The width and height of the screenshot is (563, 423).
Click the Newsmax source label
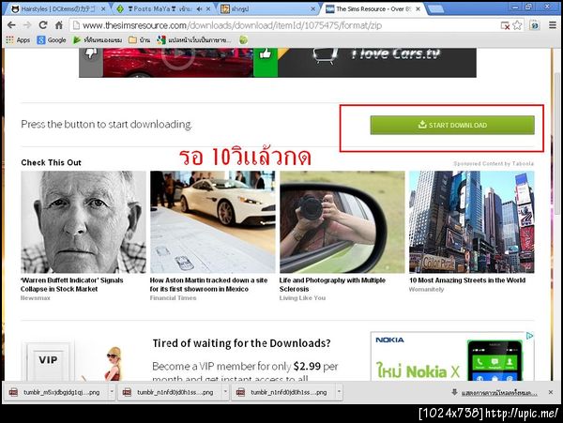pyautogui.click(x=36, y=297)
